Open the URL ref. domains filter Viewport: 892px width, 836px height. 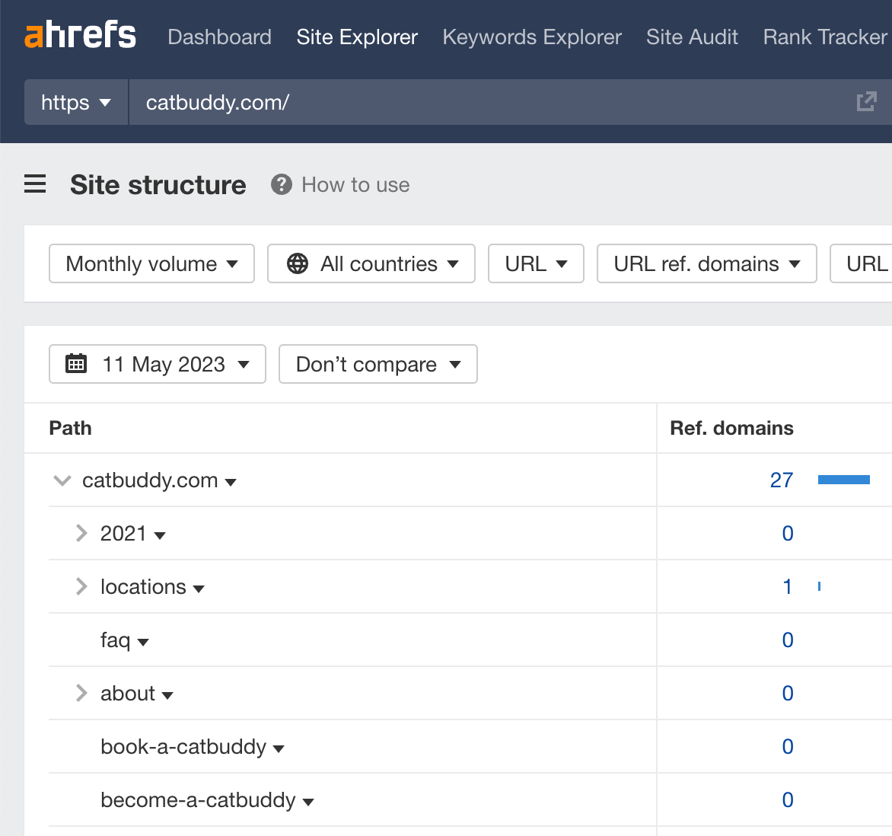[x=706, y=263]
